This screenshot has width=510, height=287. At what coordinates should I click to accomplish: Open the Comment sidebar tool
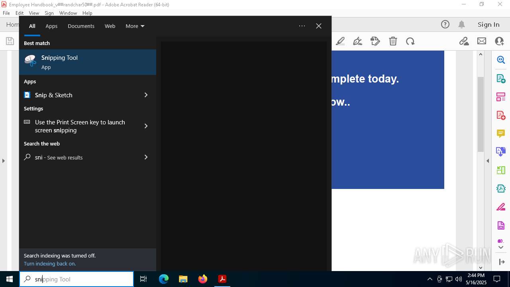501,134
